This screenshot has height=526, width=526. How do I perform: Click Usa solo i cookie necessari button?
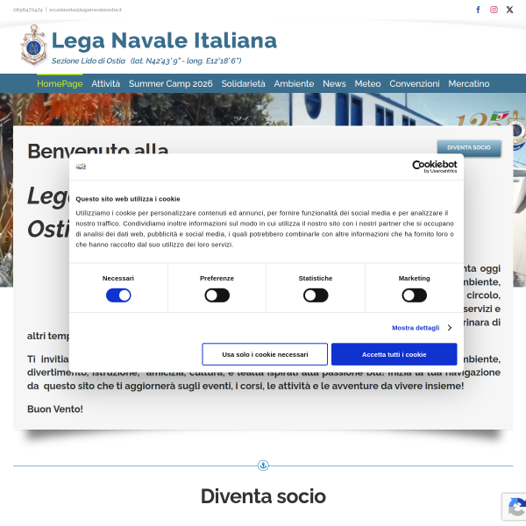click(x=265, y=354)
